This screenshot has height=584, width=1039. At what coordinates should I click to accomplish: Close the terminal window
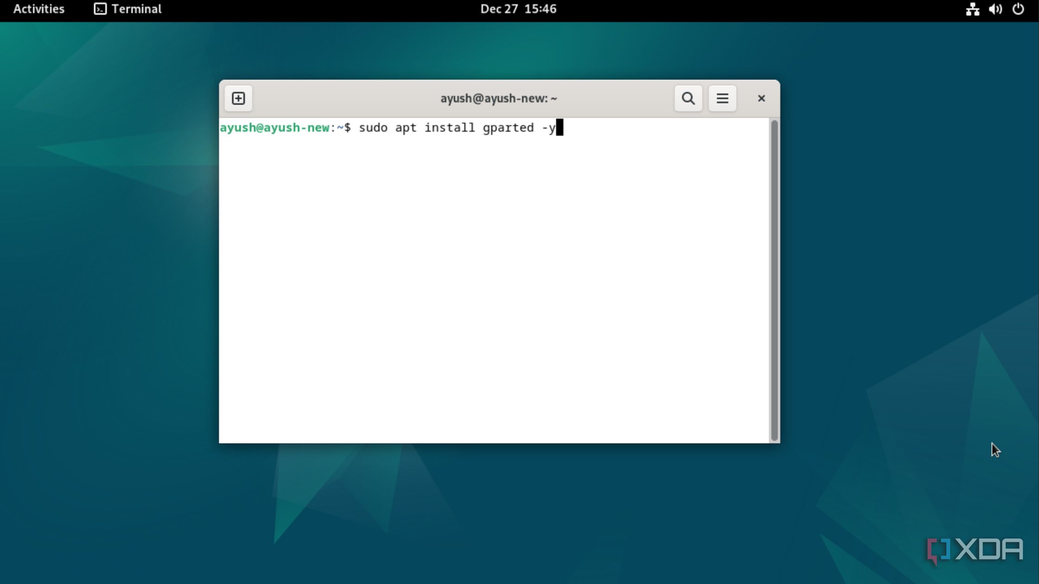pos(761,98)
